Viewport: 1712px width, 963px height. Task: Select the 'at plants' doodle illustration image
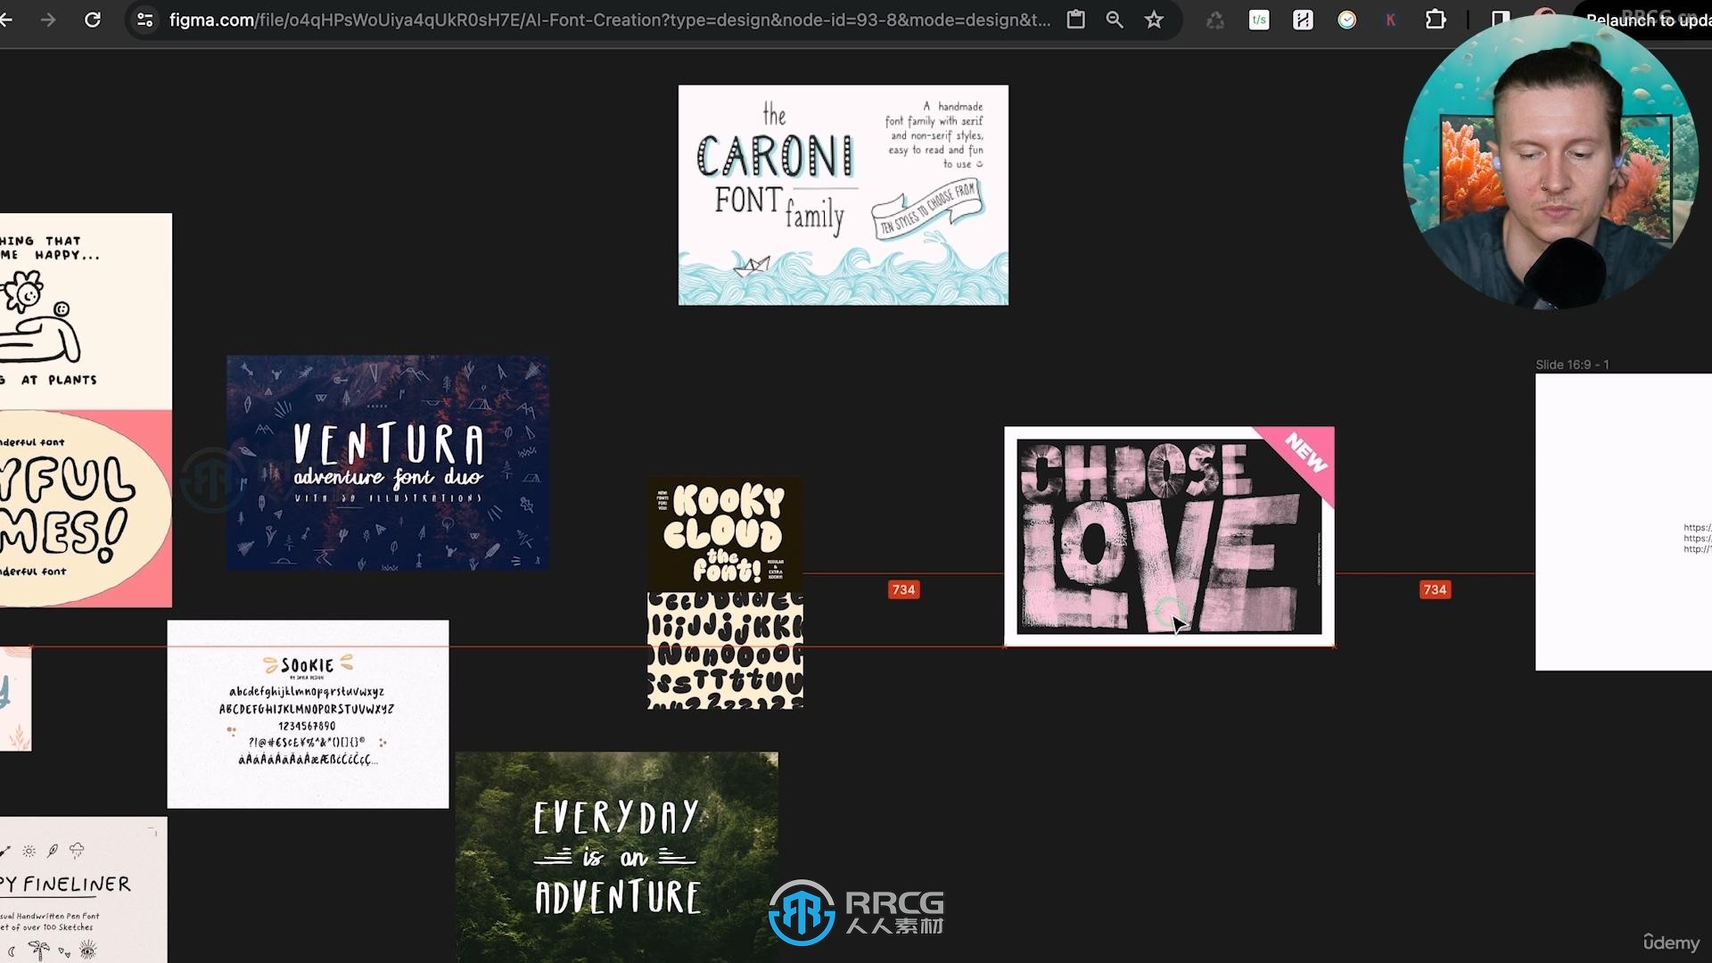pos(86,312)
